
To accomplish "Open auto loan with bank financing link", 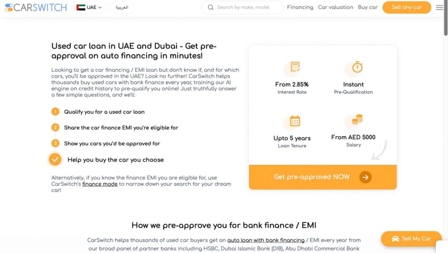I will tap(266, 240).
